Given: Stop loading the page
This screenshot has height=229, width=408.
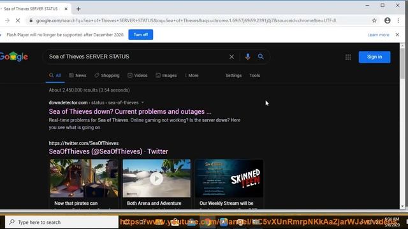Looking at the screenshot, I should coord(18,20).
